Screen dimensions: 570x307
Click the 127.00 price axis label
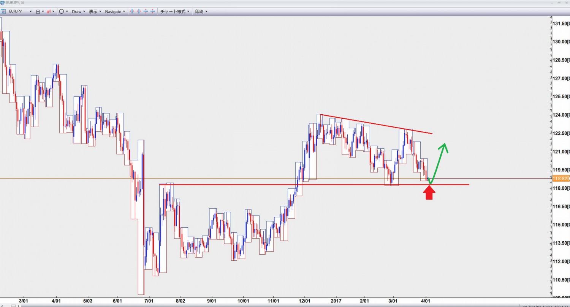560,79
